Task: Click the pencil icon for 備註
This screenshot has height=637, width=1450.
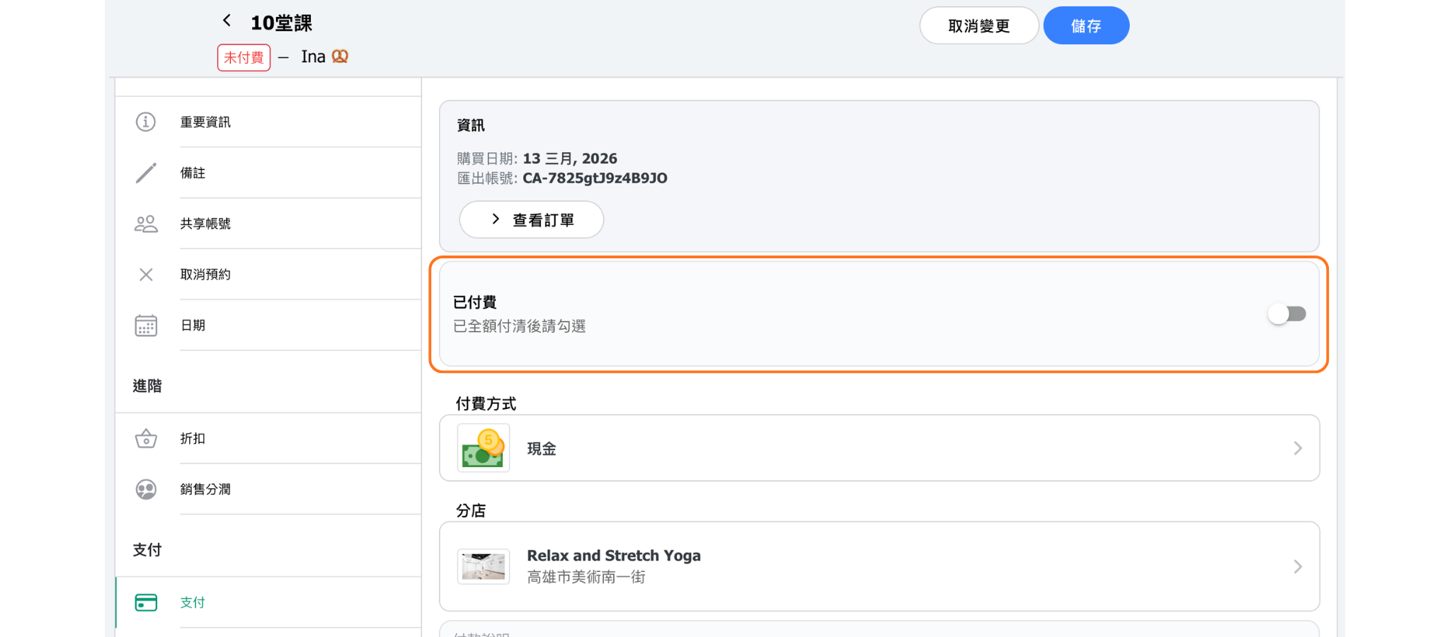Action: pyautogui.click(x=146, y=173)
